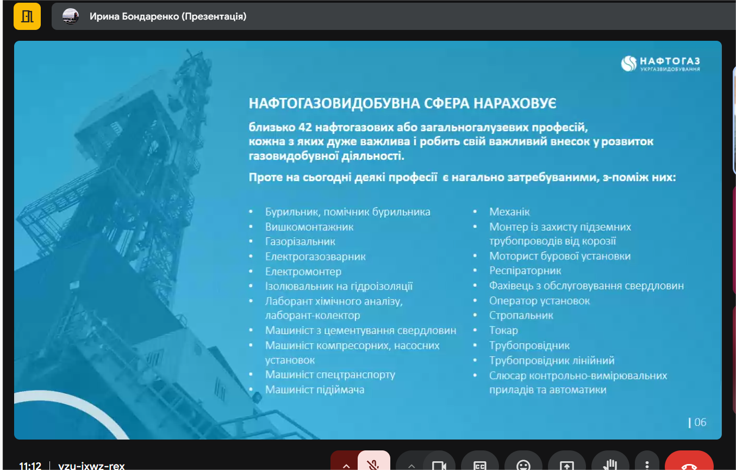The height and width of the screenshot is (470, 736).
Task: Click the slide page number 06
Action: (700, 422)
